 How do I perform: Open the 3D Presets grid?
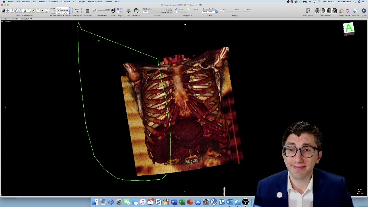(x=87, y=11)
